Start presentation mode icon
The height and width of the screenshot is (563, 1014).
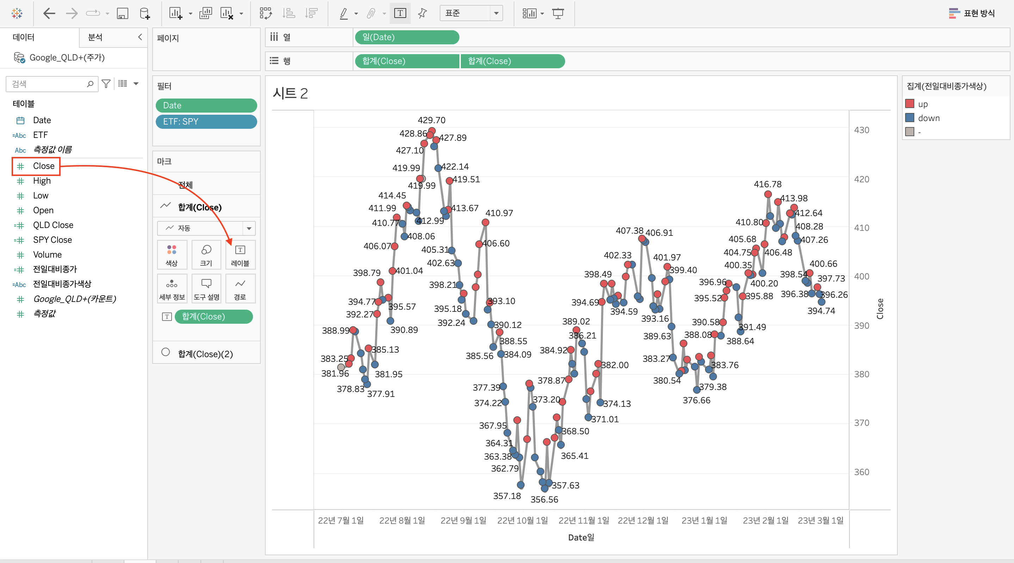(x=558, y=13)
